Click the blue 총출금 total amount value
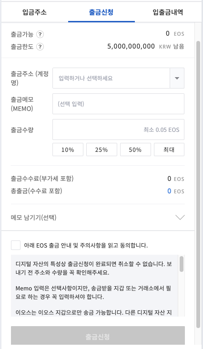 (169, 191)
